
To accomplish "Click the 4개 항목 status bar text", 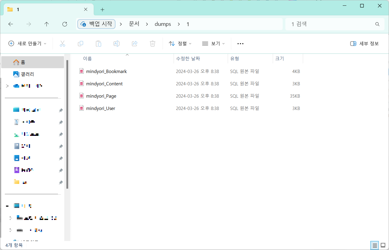I will pos(14,245).
